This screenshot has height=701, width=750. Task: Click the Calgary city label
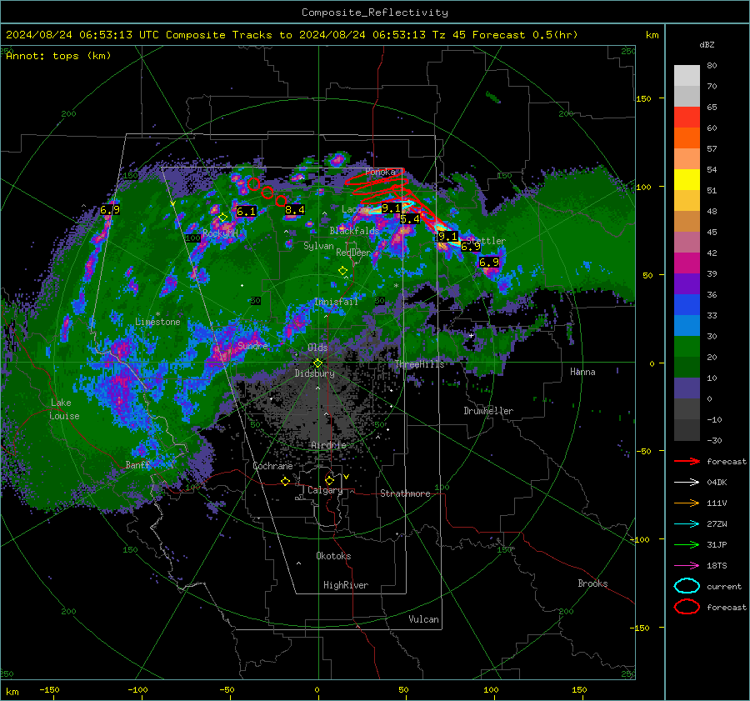coord(325,490)
